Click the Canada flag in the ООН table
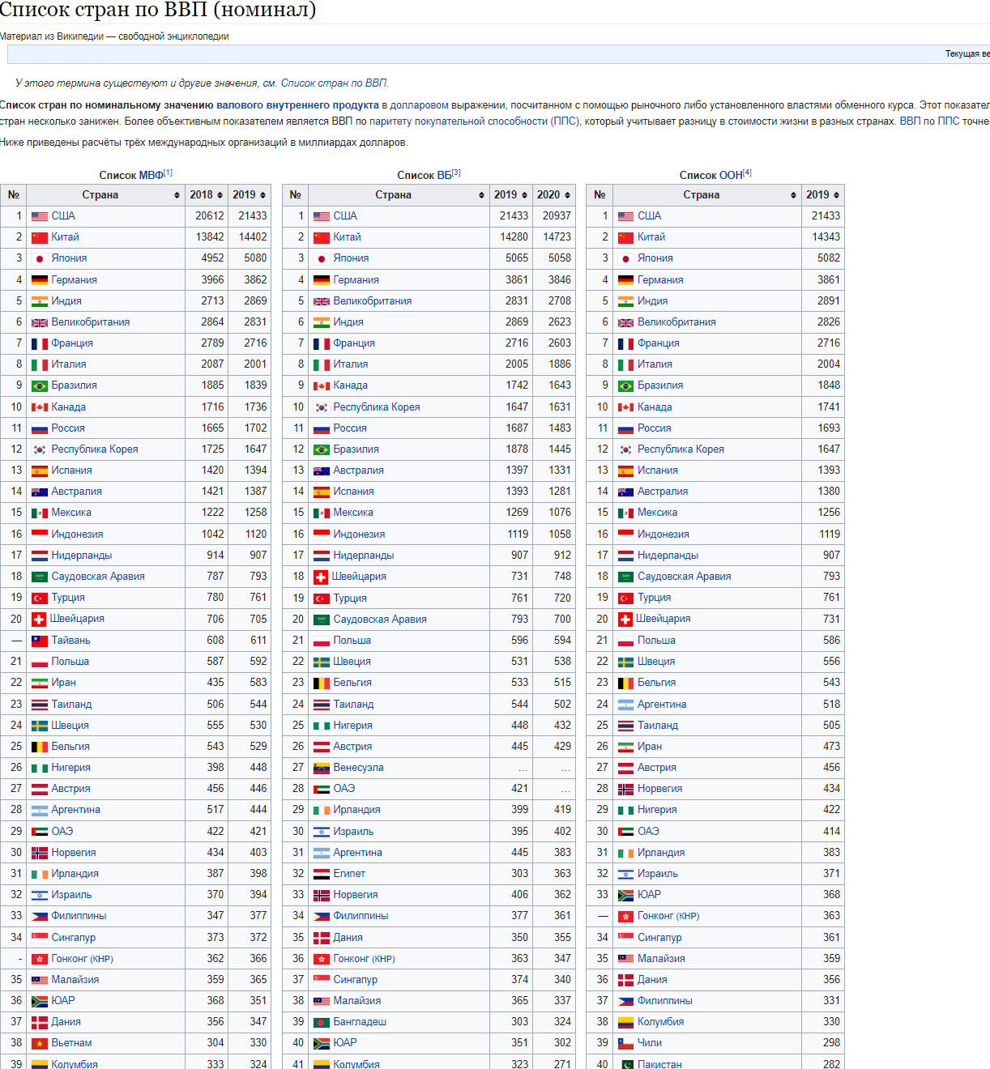Image resolution: width=990 pixels, height=1069 pixels. pyautogui.click(x=625, y=407)
